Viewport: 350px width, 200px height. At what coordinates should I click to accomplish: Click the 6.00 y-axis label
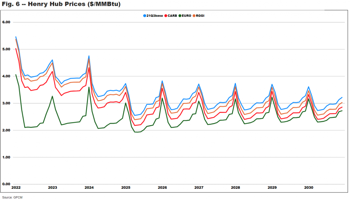click(x=6, y=22)
